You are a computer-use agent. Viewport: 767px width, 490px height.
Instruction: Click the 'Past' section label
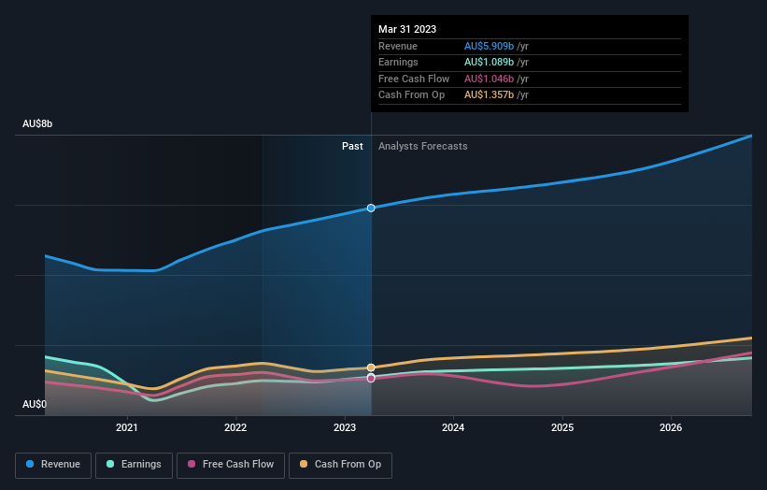click(352, 147)
